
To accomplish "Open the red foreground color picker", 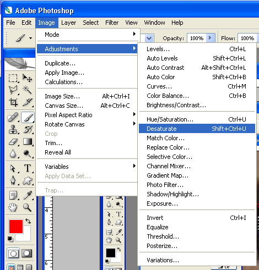I will [x=16, y=227].
